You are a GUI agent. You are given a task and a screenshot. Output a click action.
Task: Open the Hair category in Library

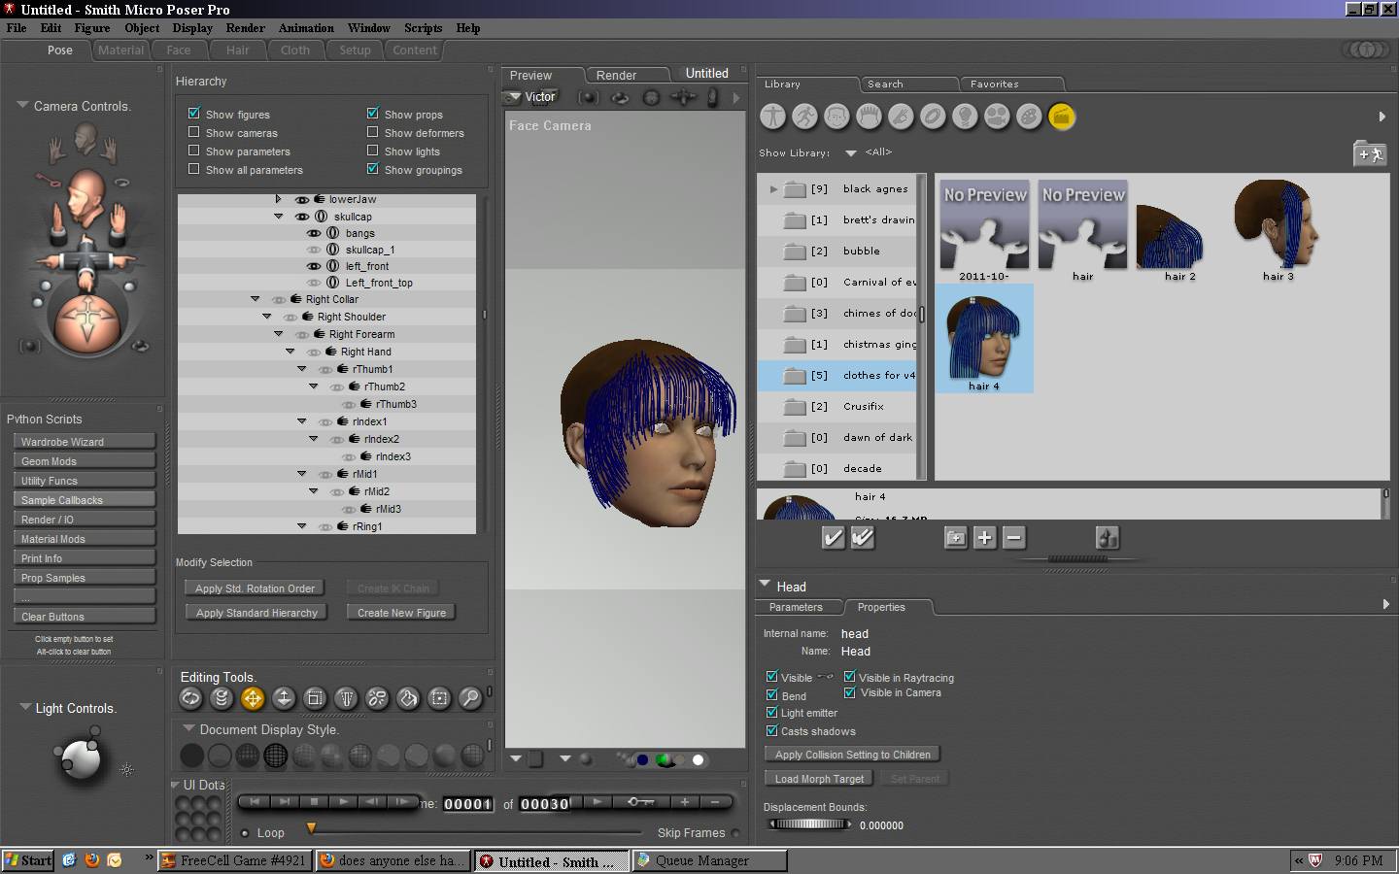(x=869, y=117)
